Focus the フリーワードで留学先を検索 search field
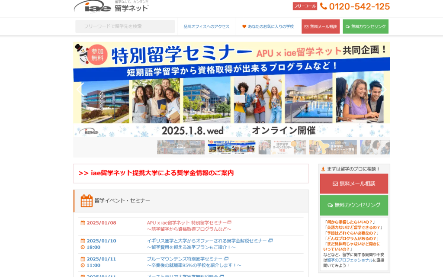Screen dimensions: 443x277 [x=125, y=26]
